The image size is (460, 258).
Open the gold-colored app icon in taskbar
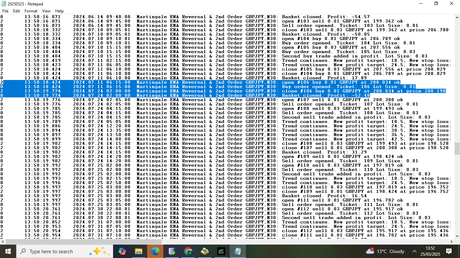204,251
